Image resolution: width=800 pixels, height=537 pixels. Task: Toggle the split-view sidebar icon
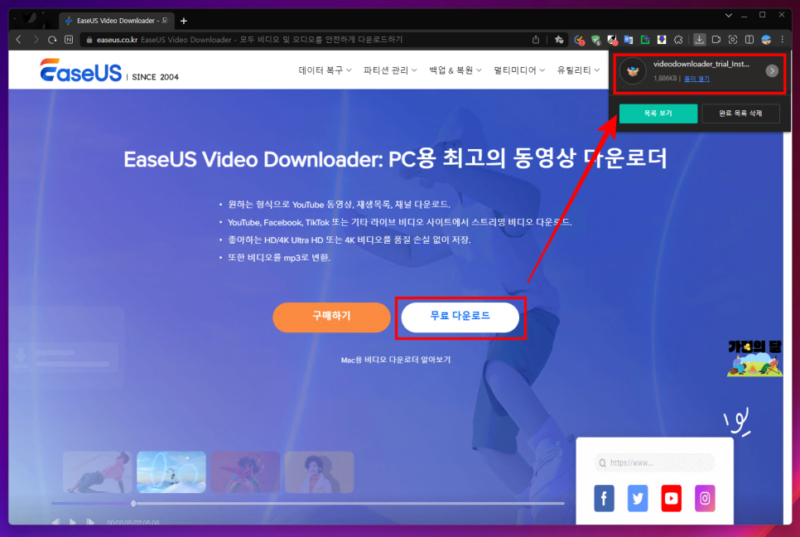point(749,39)
